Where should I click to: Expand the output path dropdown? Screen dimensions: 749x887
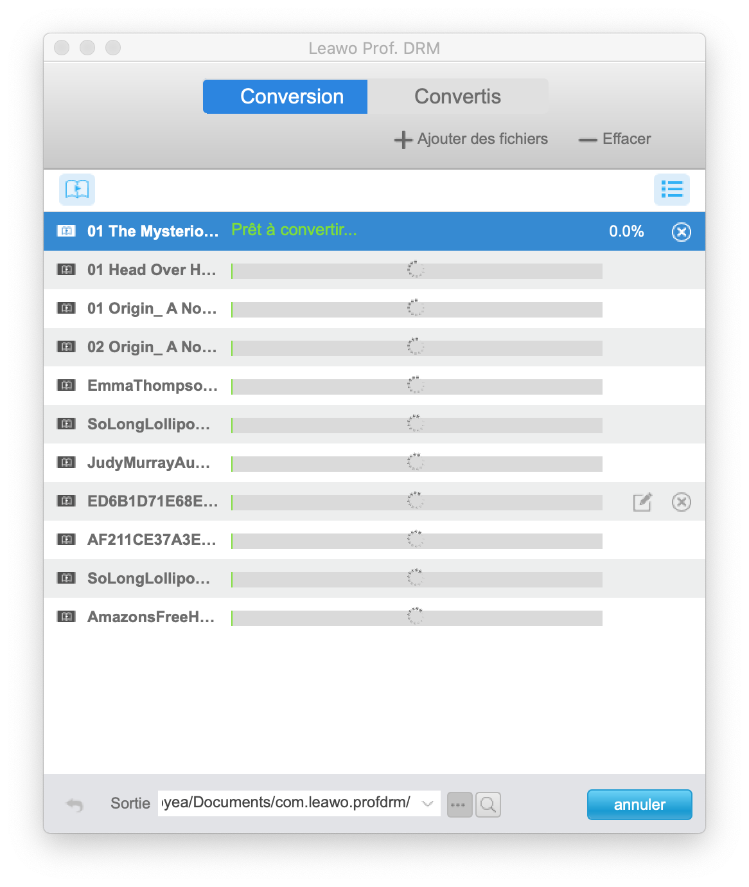(x=428, y=803)
